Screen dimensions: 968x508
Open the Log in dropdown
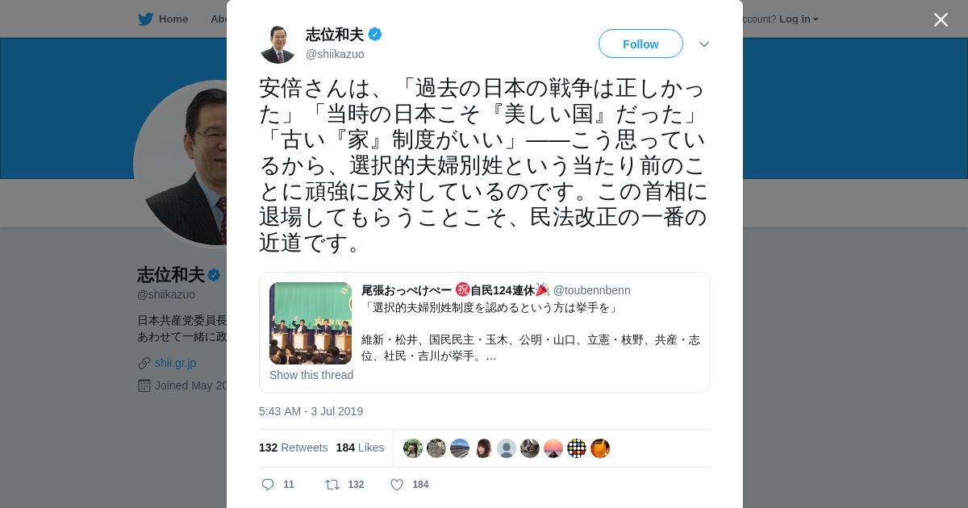coord(799,19)
